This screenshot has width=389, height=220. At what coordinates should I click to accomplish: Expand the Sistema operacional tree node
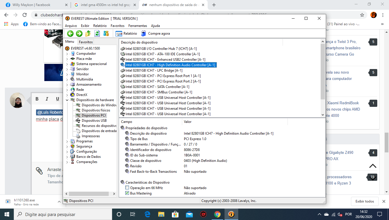click(x=67, y=64)
